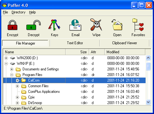Screen dimensions: 154x114
Task: Launch the Email encryption tool
Action: point(75,25)
